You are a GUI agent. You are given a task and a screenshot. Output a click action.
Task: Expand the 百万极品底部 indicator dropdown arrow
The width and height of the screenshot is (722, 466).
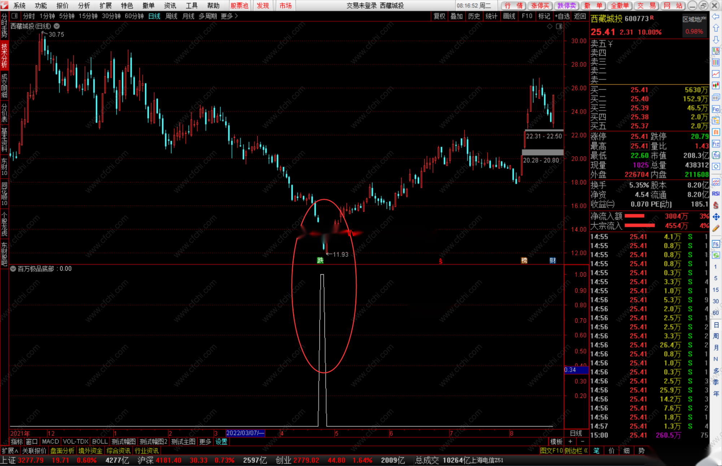pyautogui.click(x=13, y=269)
